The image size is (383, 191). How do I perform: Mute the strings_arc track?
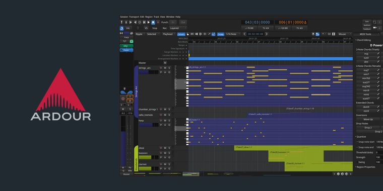click(165, 68)
